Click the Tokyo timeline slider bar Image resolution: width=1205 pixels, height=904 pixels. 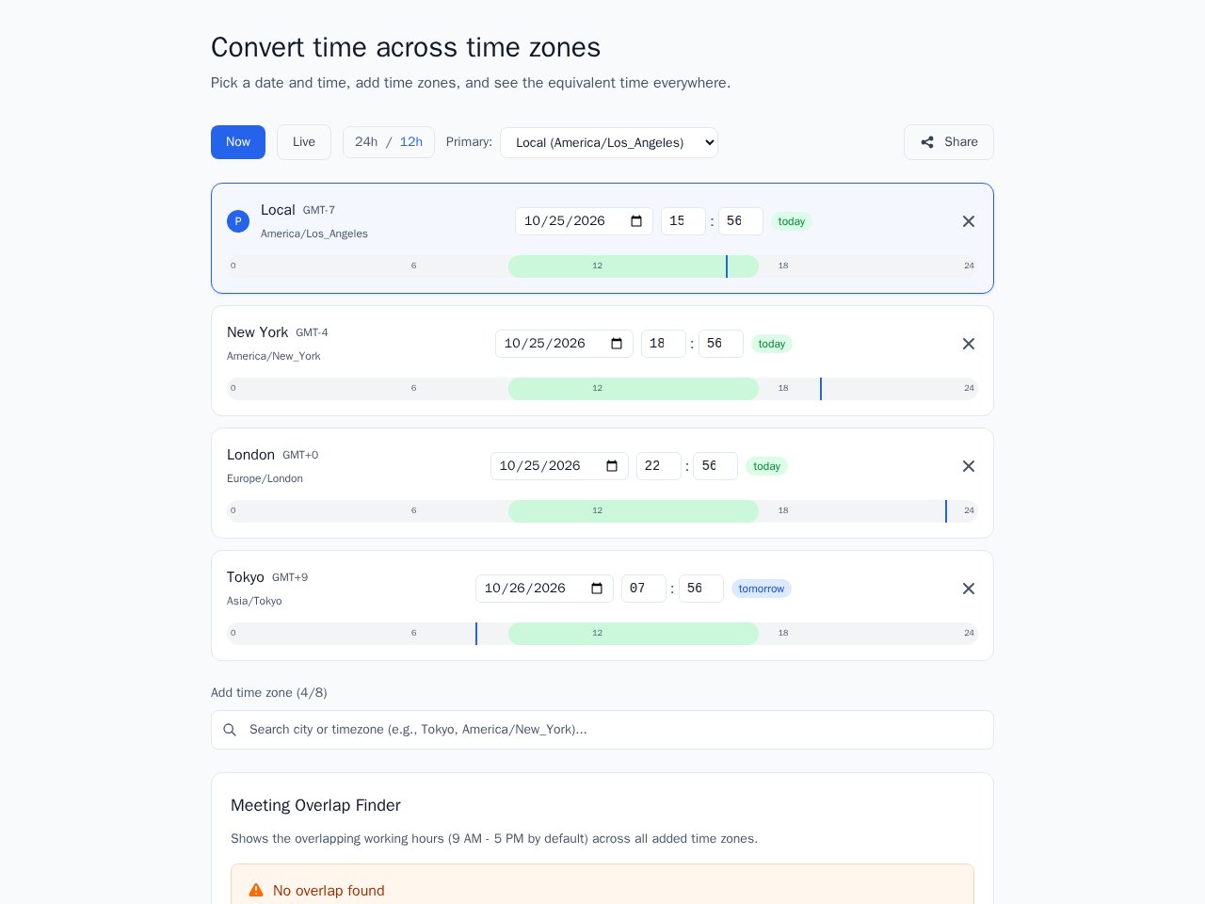[x=602, y=634]
